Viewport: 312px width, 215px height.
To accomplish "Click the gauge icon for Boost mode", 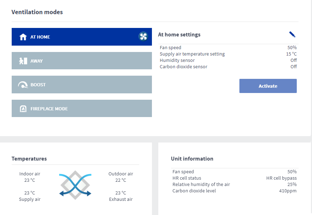I will click(x=23, y=85).
